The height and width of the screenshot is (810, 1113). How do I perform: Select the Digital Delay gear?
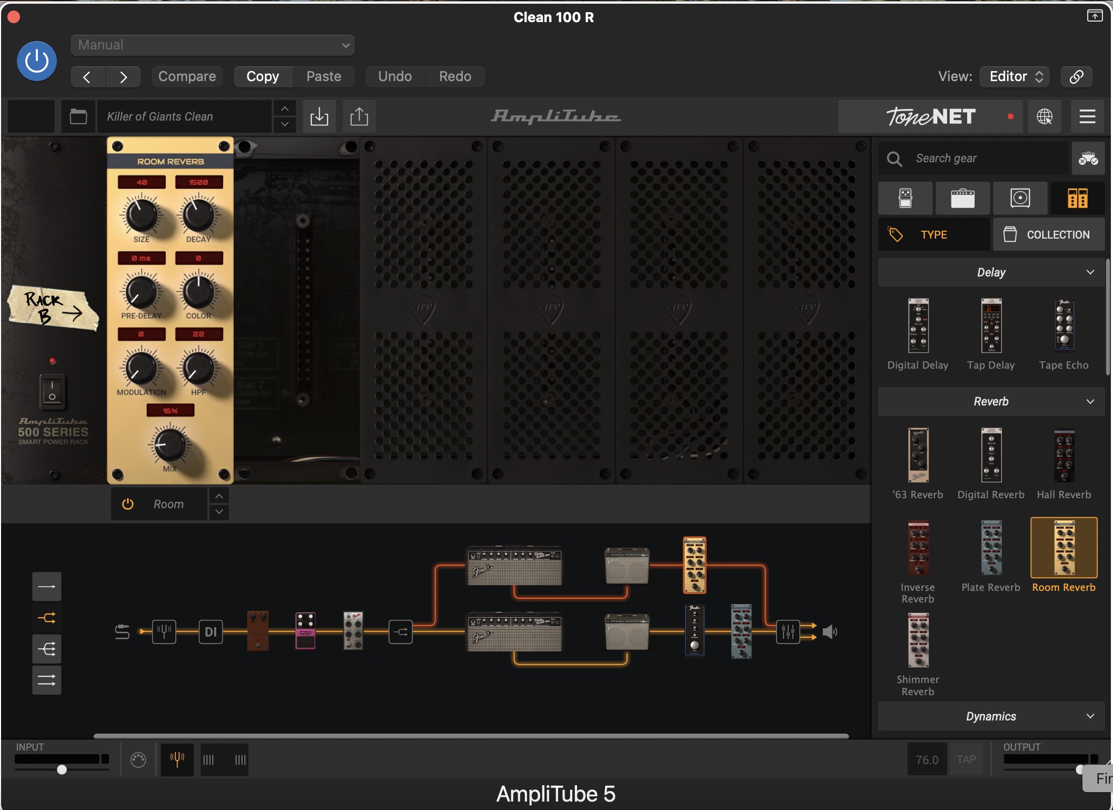pyautogui.click(x=918, y=334)
